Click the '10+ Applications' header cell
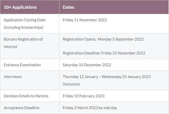169x114 pixels. tap(30, 7)
